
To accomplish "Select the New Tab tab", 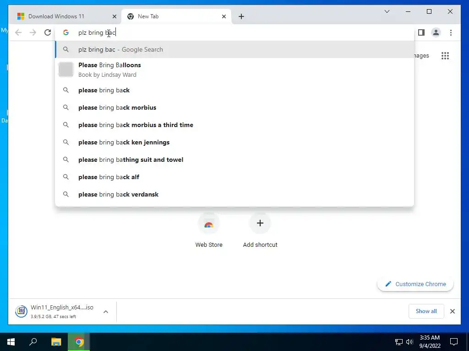I will [175, 16].
